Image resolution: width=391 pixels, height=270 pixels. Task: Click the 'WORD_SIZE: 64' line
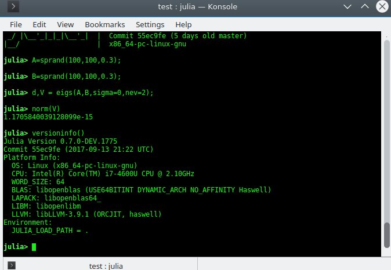pyautogui.click(x=38, y=182)
